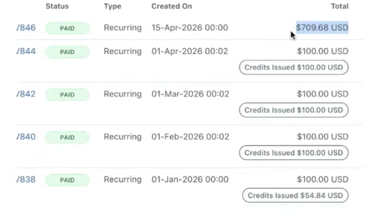Open invoice ending in /842
Screen dimensions: 377x217
(x=26, y=94)
